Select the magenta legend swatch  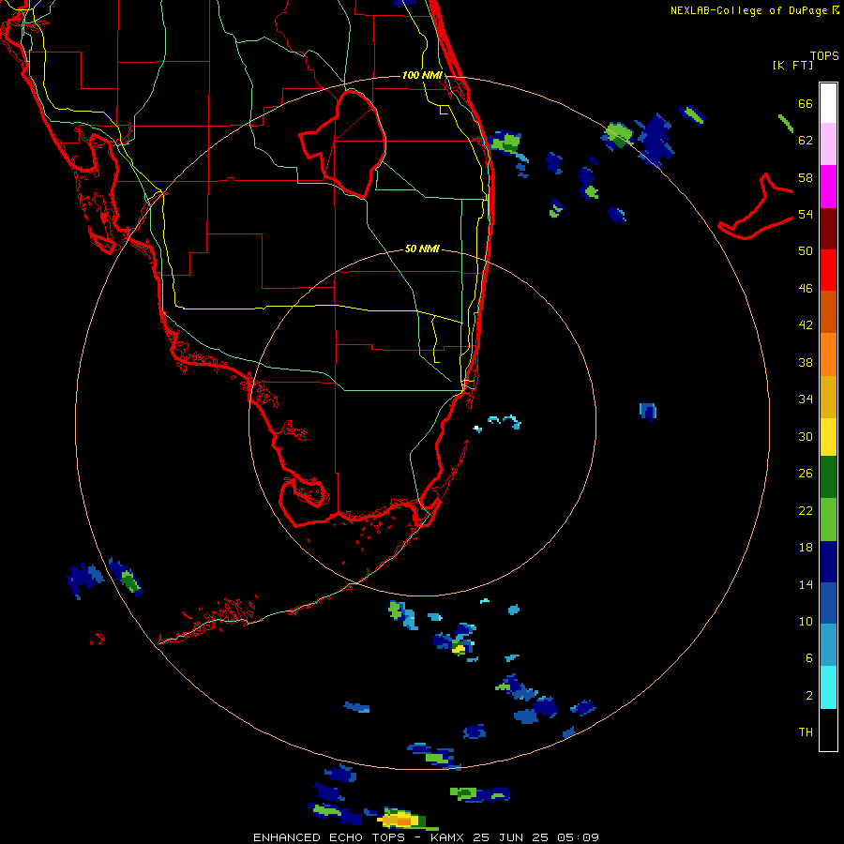coord(828,187)
